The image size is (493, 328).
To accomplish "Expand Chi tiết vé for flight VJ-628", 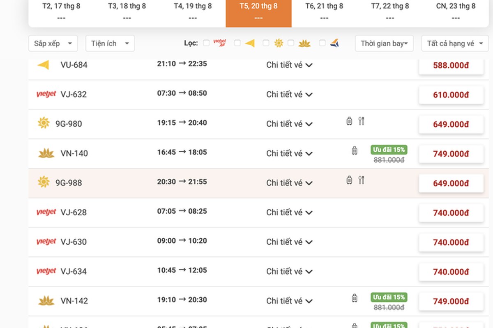I will pos(290,212).
